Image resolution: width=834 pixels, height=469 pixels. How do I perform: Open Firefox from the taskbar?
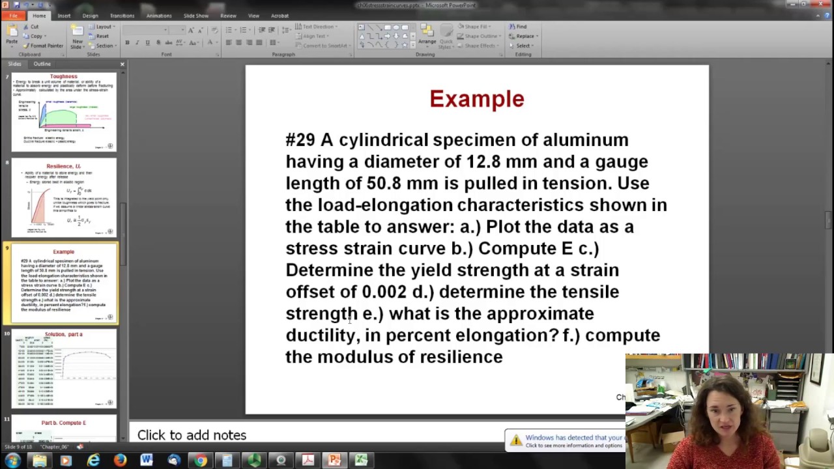tap(120, 461)
